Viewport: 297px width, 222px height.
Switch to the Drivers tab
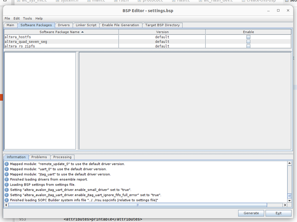tap(64, 25)
